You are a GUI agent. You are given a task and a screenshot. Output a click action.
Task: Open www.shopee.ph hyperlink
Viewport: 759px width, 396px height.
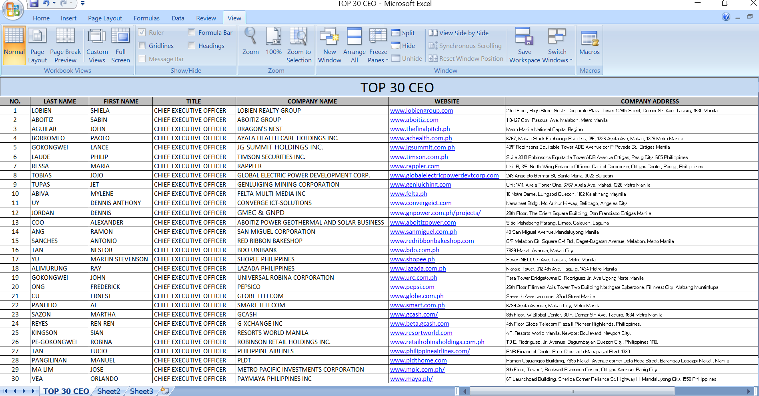tap(413, 259)
